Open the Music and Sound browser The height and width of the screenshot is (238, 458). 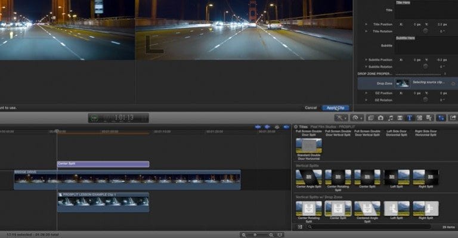(x=390, y=118)
